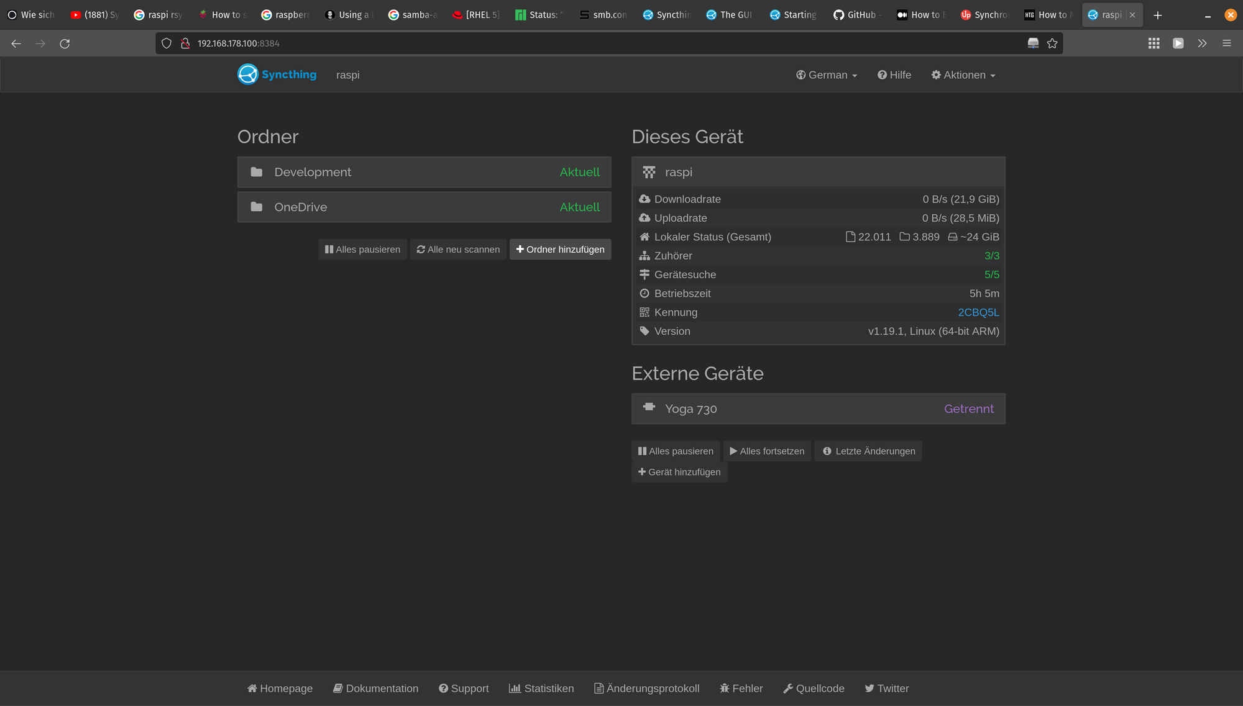Switch to the samba tab
The image size is (1243, 706).
pos(412,15)
